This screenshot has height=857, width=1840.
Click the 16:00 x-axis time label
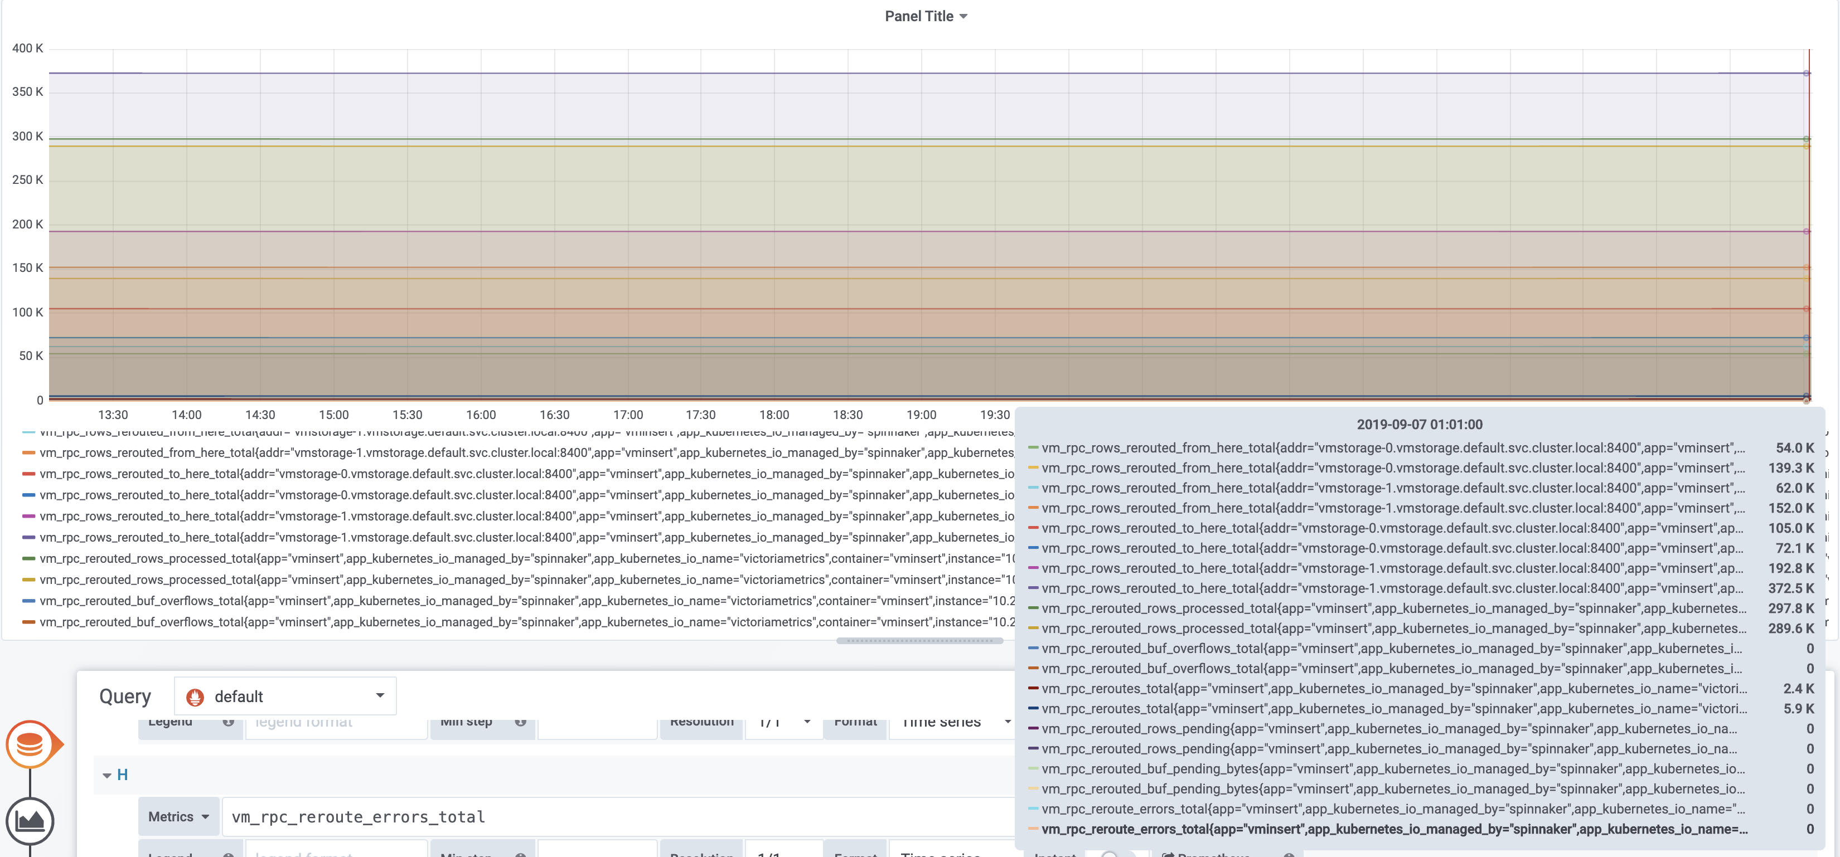click(481, 415)
